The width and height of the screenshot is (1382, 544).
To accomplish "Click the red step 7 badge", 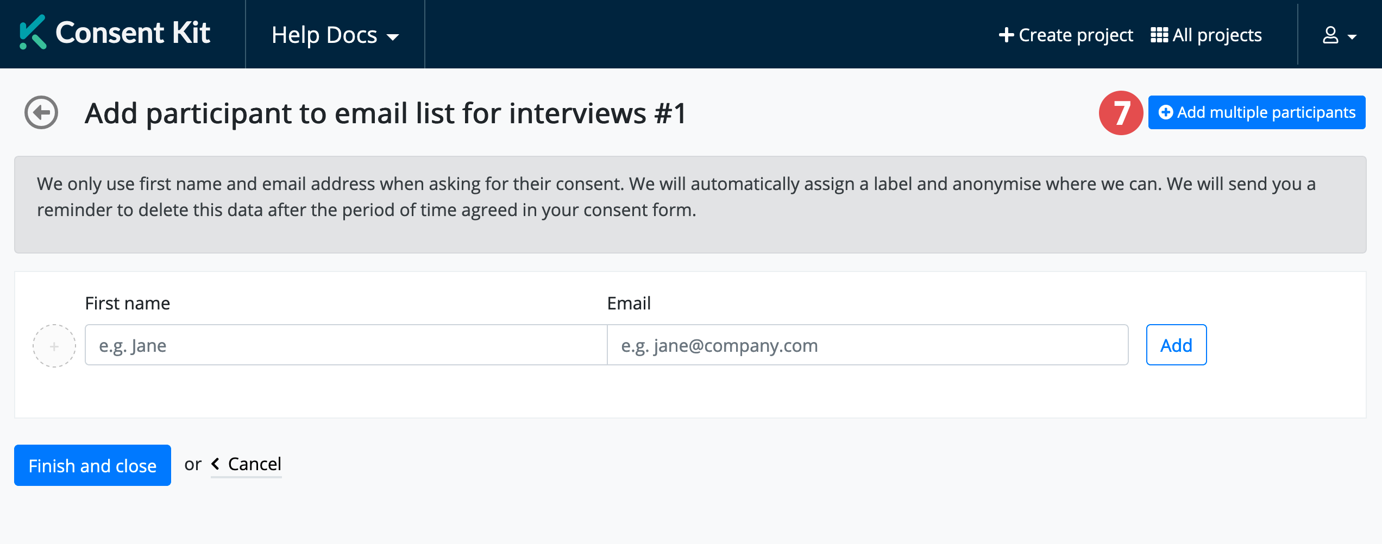I will 1121,113.
